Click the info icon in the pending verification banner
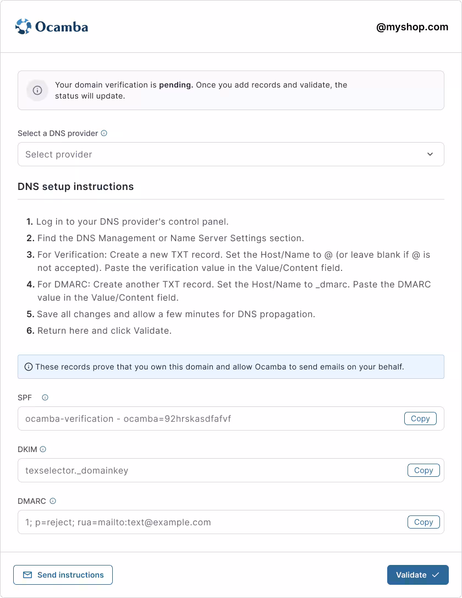 (x=37, y=90)
